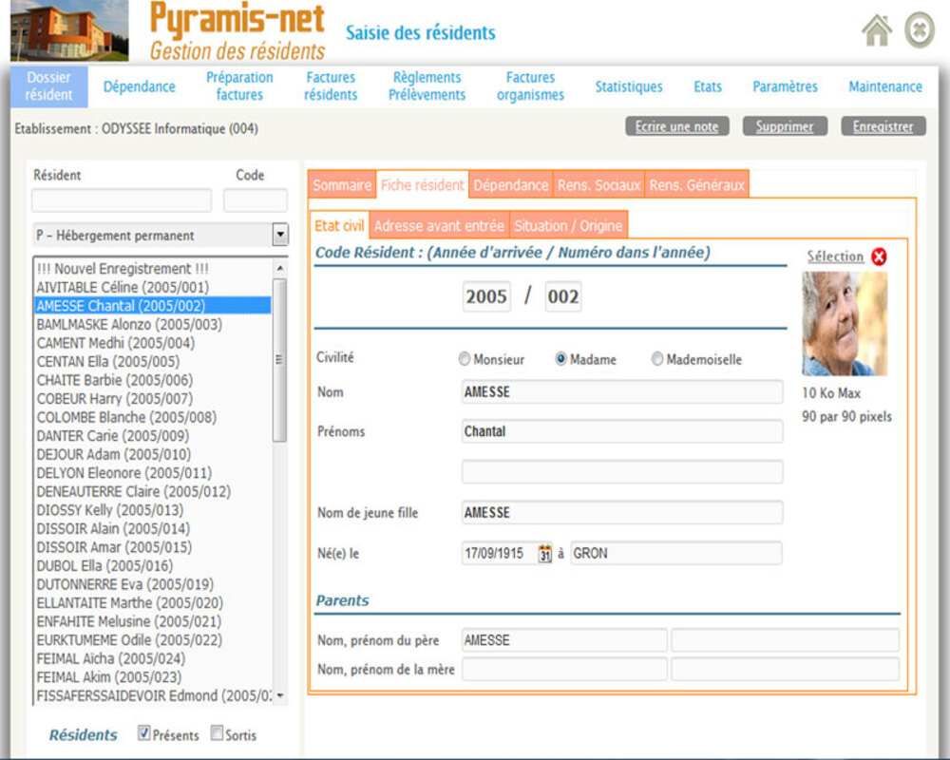Viewport: 950px width, 760px height.
Task: Click the circular close icon in header
Action: (x=920, y=30)
